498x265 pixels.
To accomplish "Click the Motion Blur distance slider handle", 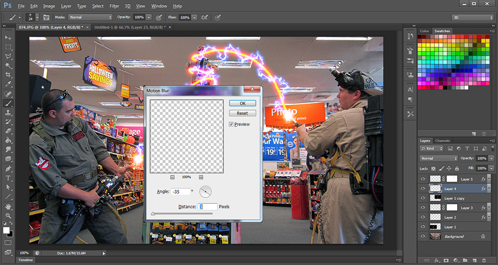I will [x=153, y=214].
